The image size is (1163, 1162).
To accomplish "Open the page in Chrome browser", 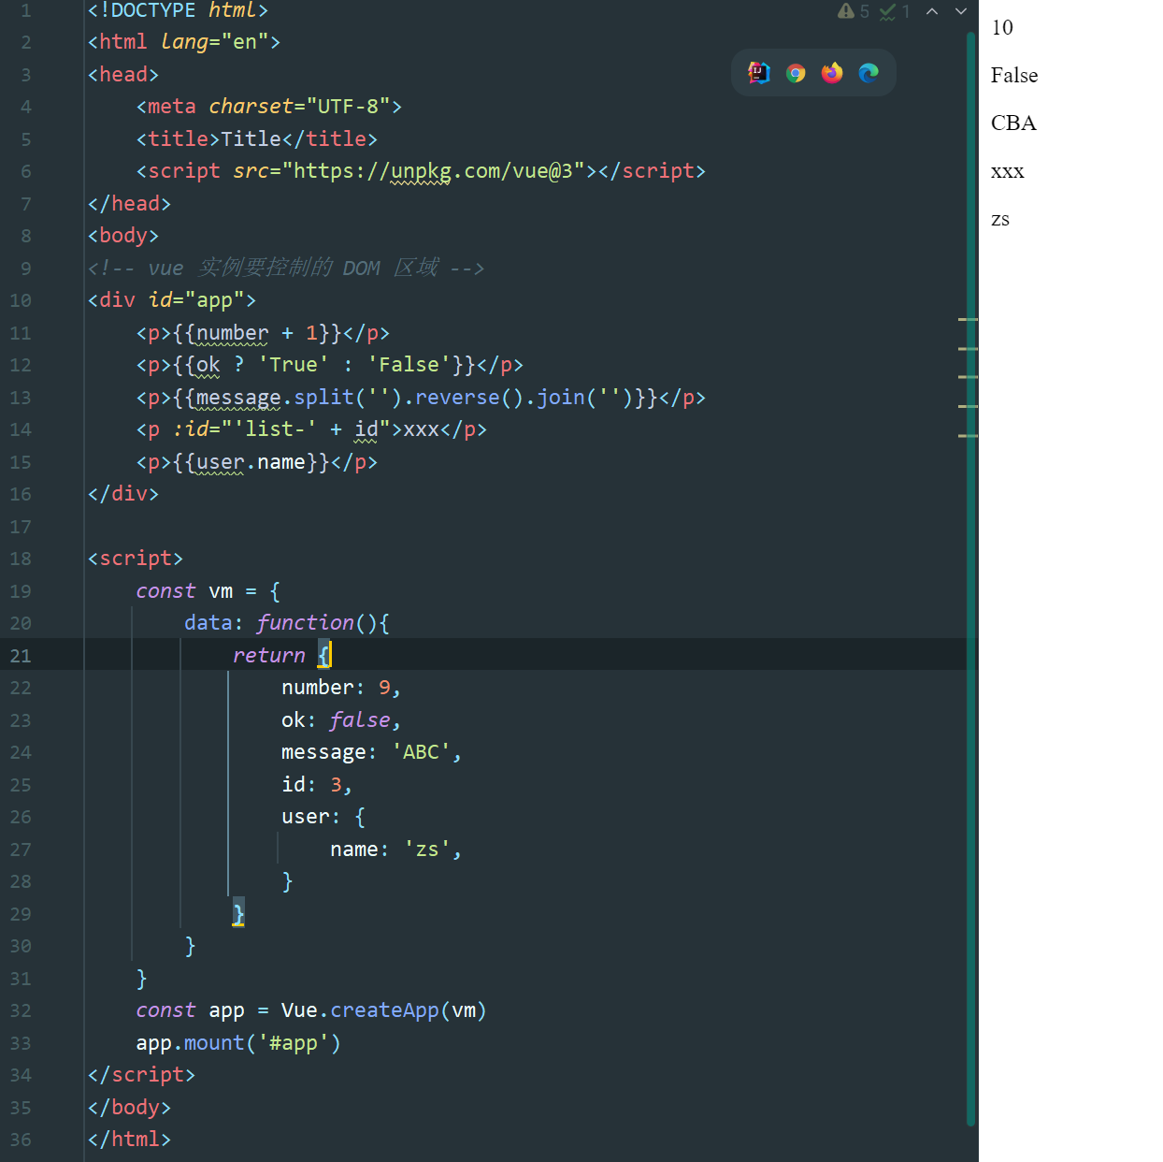I will pos(796,73).
